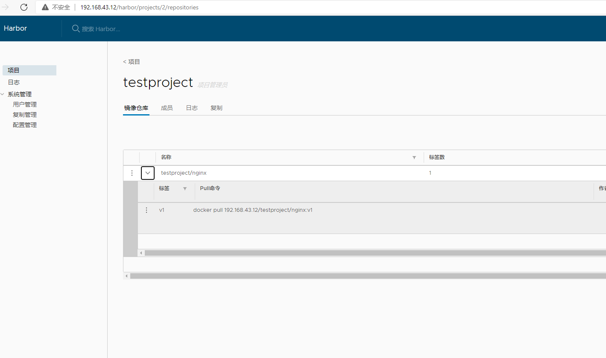Open the three-dot menu for testproject/nginx
Viewport: 606px width, 358px height.
tap(132, 173)
